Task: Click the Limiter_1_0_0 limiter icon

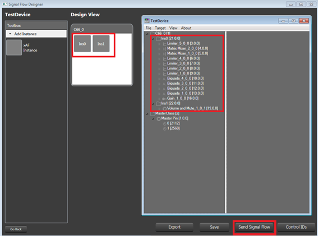Action: 165,73
